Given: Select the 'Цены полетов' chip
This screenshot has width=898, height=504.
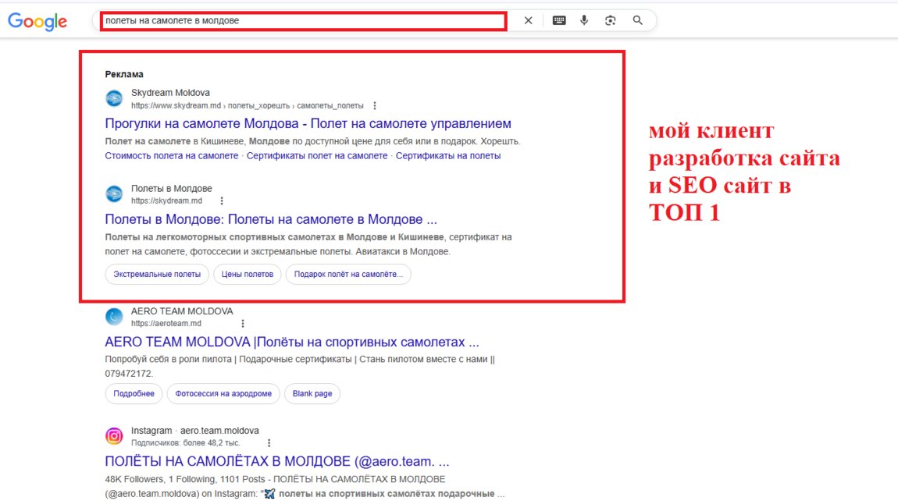Looking at the screenshot, I should tap(248, 275).
